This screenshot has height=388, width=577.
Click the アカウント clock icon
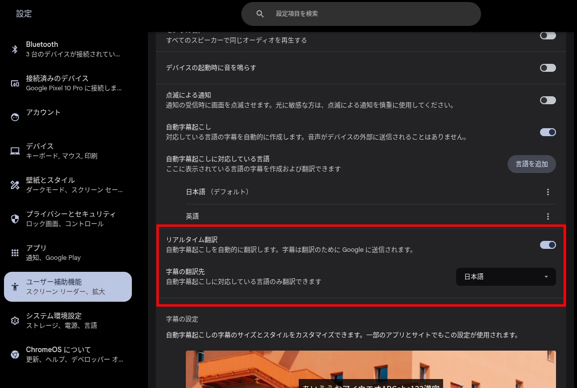click(x=14, y=117)
